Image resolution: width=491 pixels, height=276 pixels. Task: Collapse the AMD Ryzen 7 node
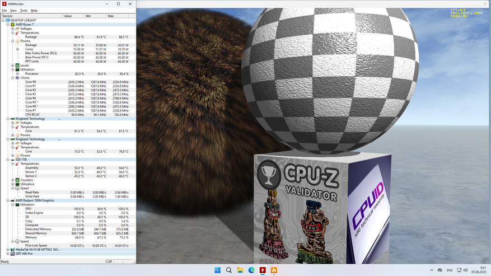coord(8,25)
